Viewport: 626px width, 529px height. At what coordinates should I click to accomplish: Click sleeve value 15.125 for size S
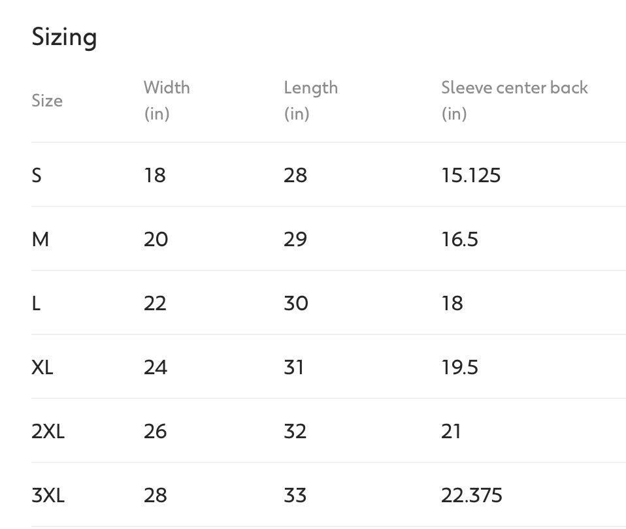[470, 175]
